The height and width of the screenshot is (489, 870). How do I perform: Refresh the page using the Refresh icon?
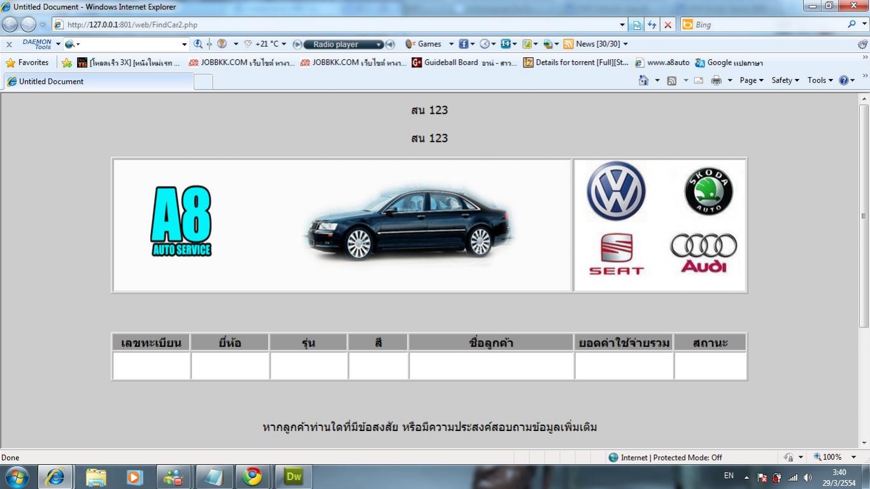pyautogui.click(x=652, y=25)
